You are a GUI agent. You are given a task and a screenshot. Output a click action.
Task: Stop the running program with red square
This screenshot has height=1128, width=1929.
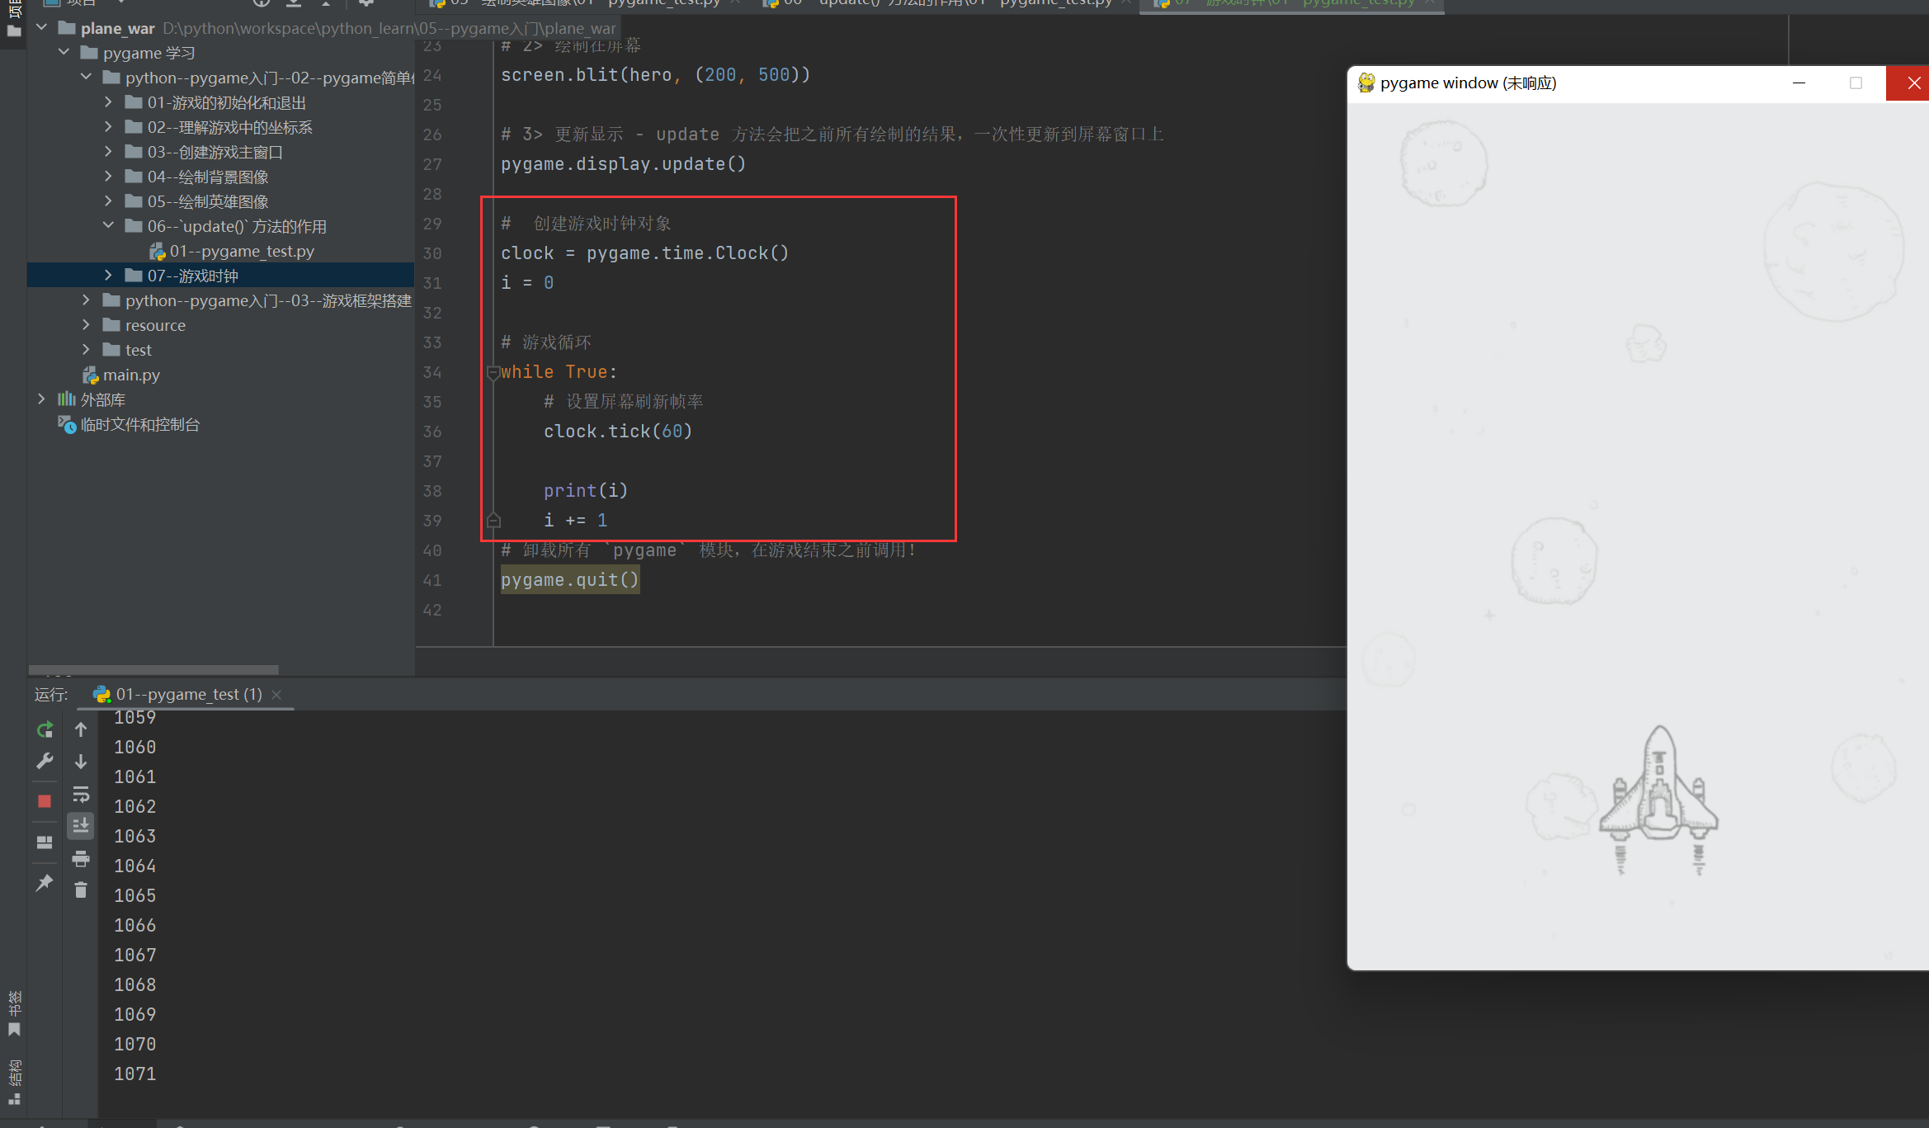click(x=45, y=801)
